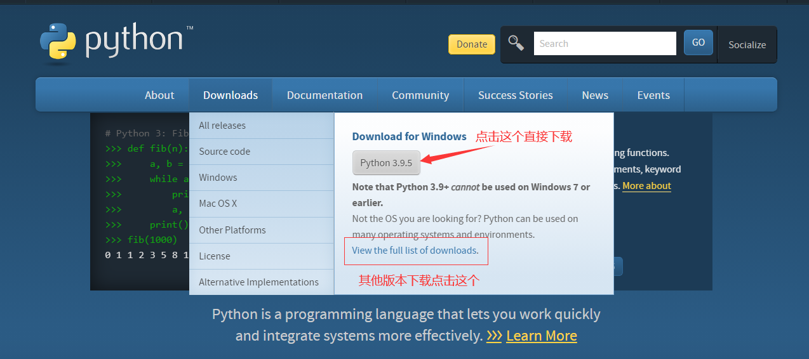
Task: Focus the Search input field
Action: tap(605, 44)
